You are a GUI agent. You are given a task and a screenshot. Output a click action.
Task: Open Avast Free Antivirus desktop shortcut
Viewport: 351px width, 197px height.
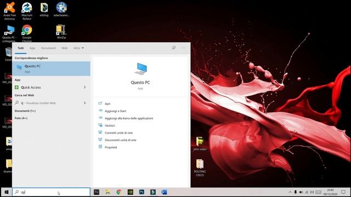click(9, 11)
